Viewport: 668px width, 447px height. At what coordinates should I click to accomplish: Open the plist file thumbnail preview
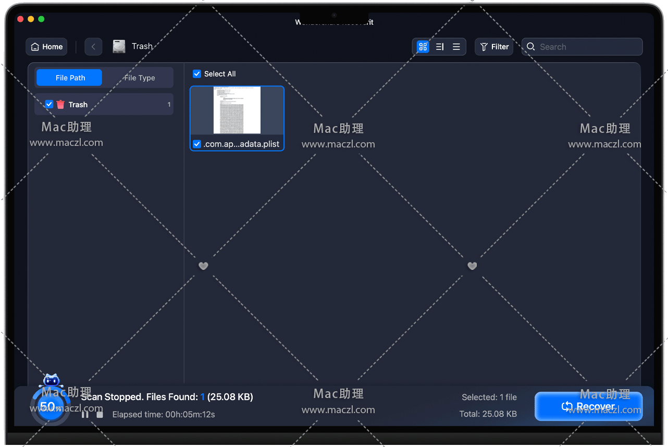[237, 110]
